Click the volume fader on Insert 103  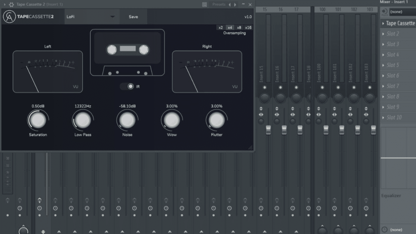pyautogui.click(x=373, y=130)
